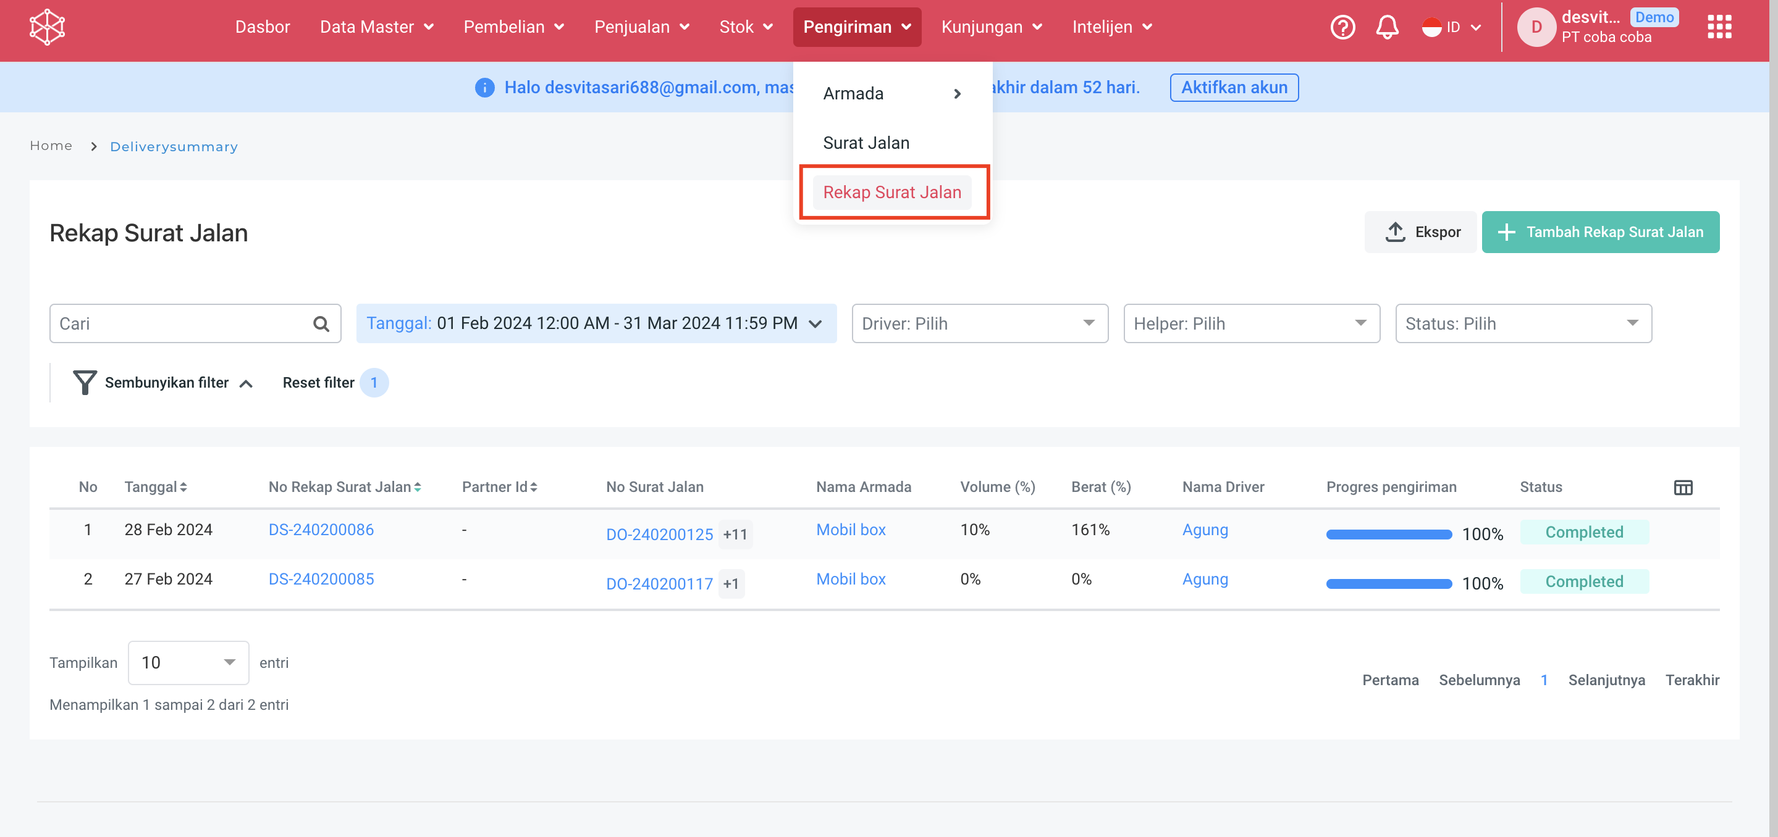
Task: Click the user avatar D
Action: pyautogui.click(x=1536, y=28)
